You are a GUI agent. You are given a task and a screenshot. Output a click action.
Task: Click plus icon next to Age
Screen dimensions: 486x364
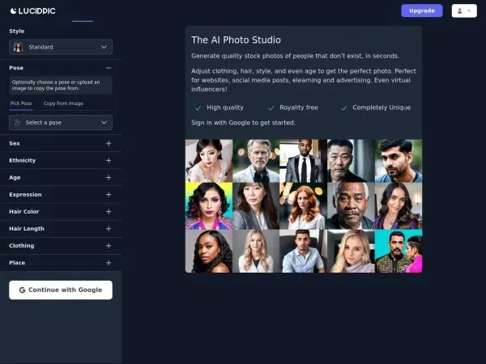pyautogui.click(x=109, y=177)
